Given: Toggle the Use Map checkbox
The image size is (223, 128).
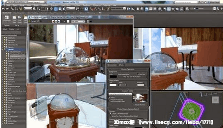Looking at the screenshot, I should pos(138,74).
